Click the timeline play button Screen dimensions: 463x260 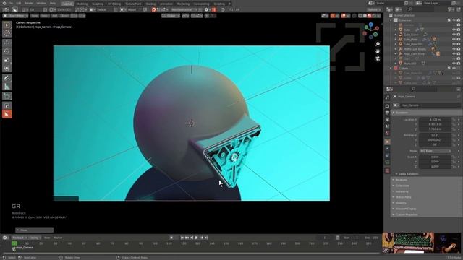[197, 238]
